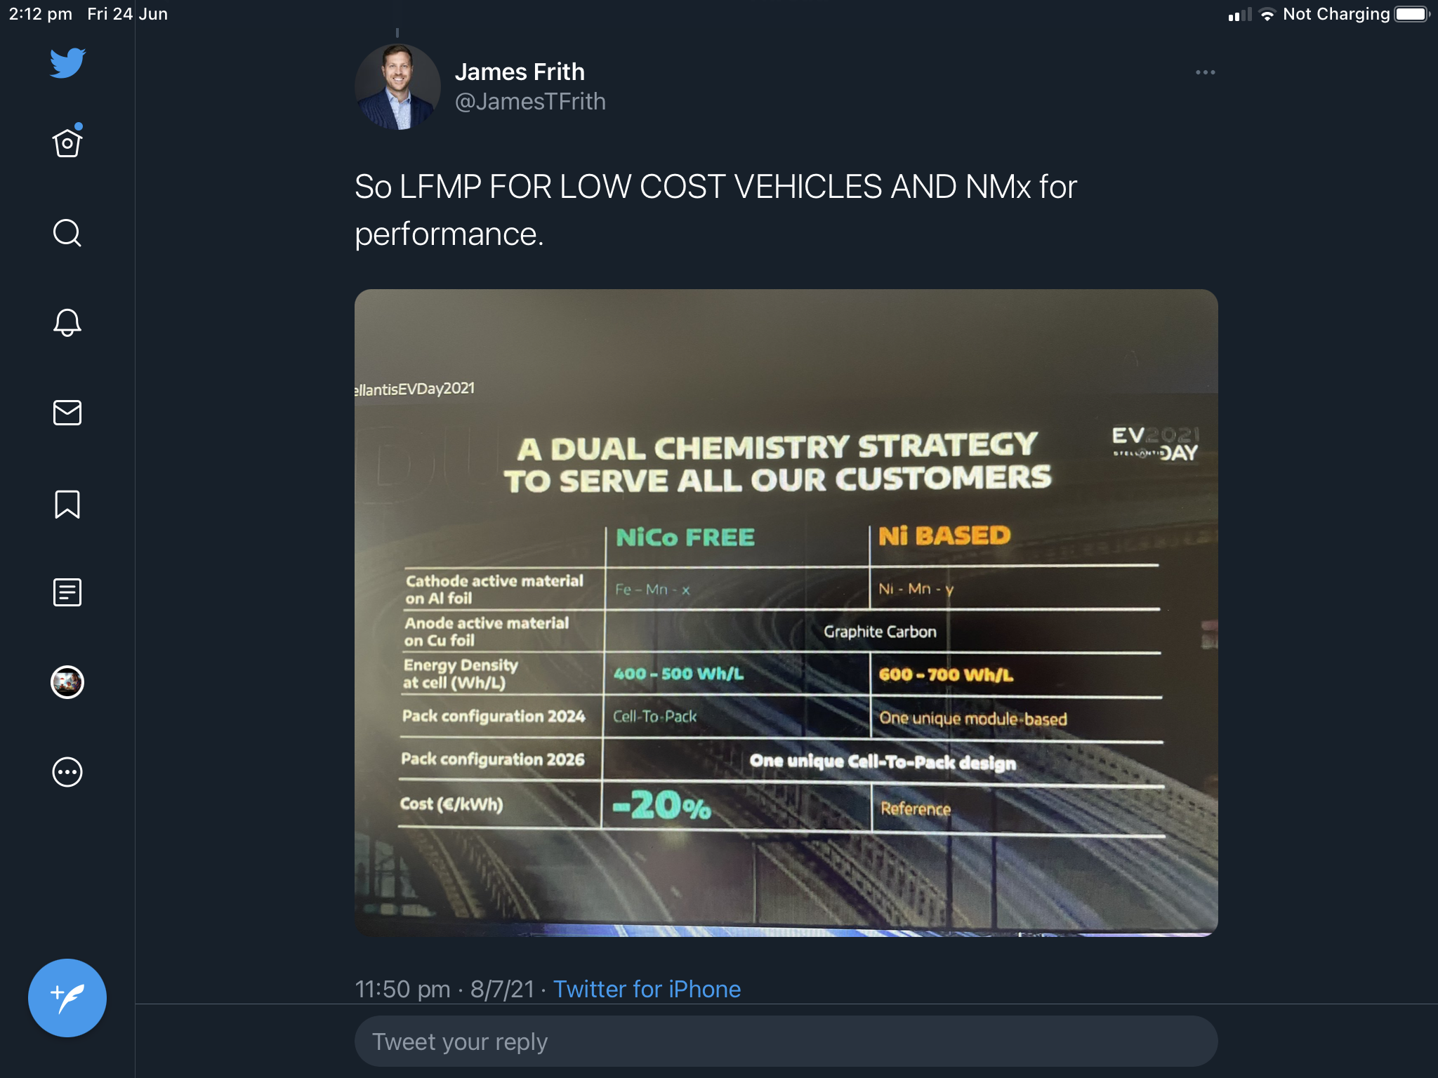
Task: Open the More circle menu in the sidebar
Action: [x=67, y=772]
